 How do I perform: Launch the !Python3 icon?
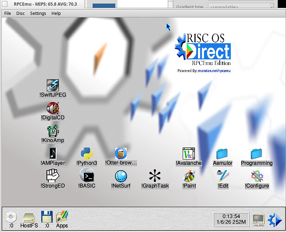click(87, 153)
